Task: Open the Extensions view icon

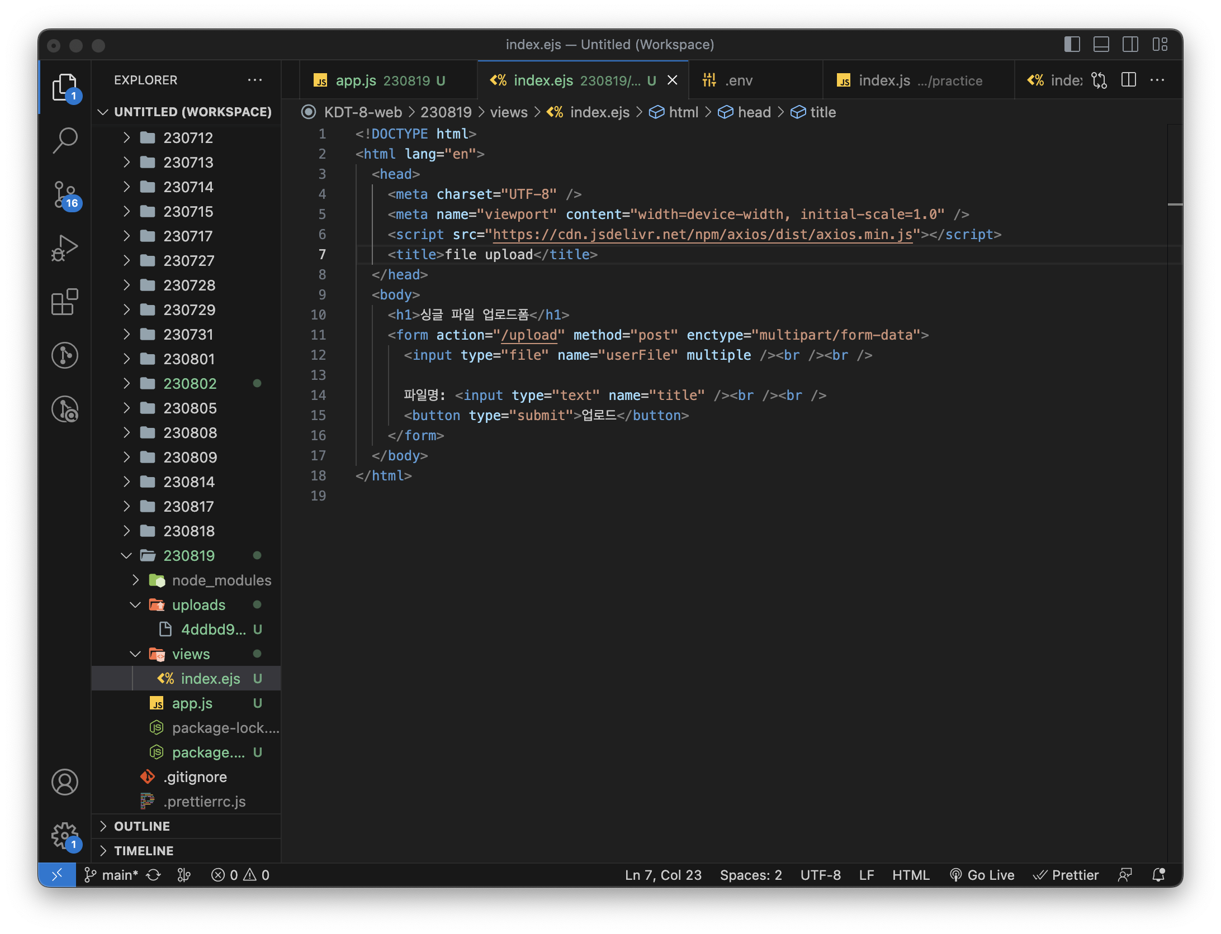Action: point(65,302)
